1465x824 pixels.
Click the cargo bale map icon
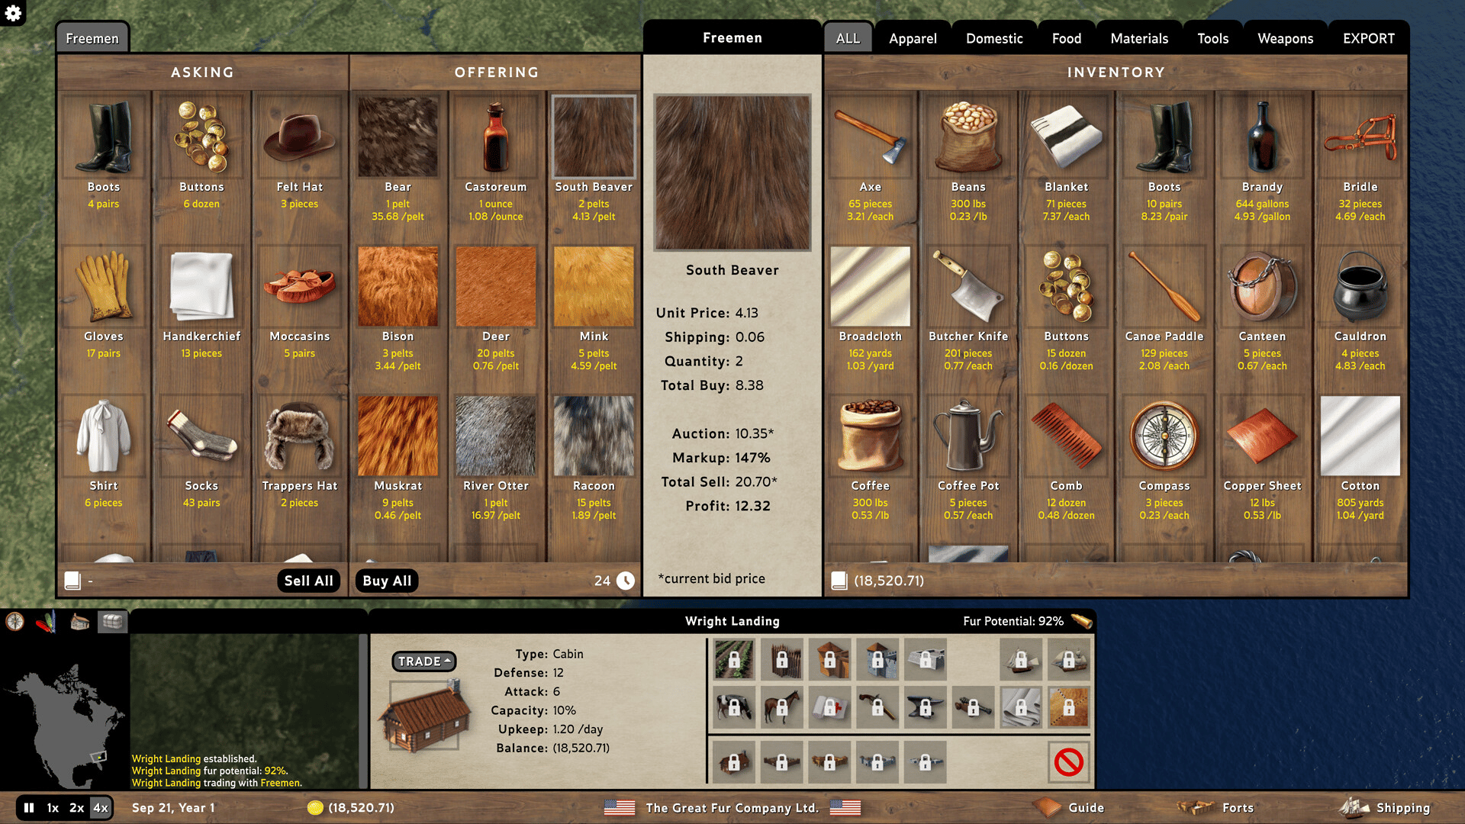point(112,622)
